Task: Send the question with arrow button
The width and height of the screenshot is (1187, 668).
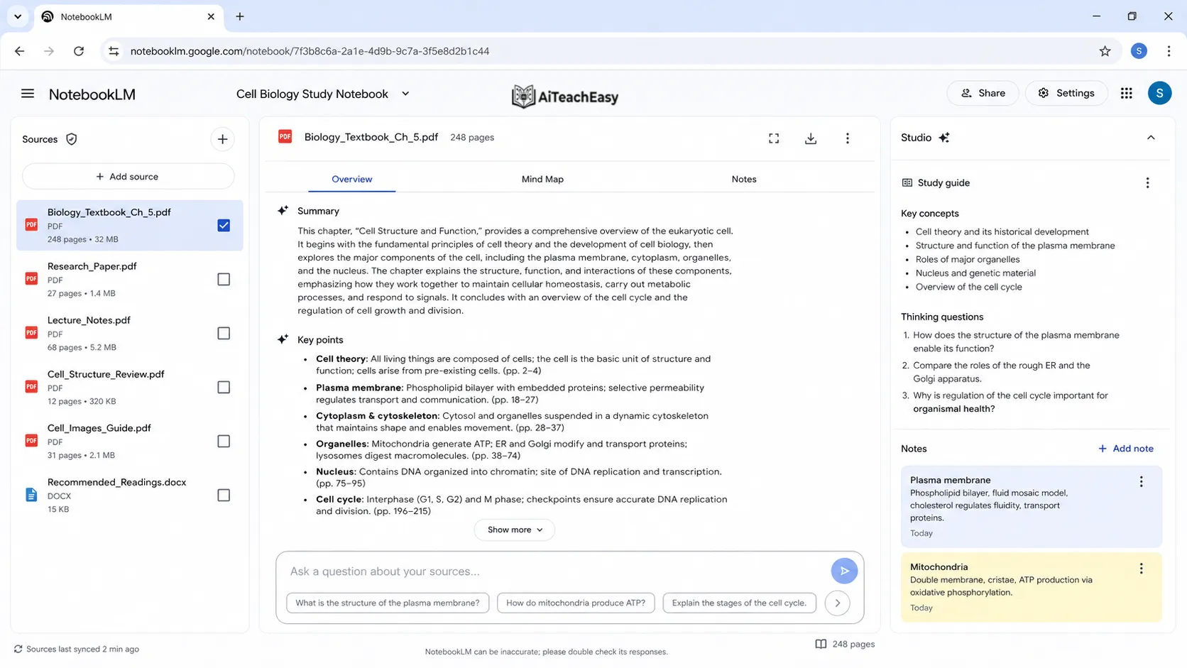Action: point(844,571)
